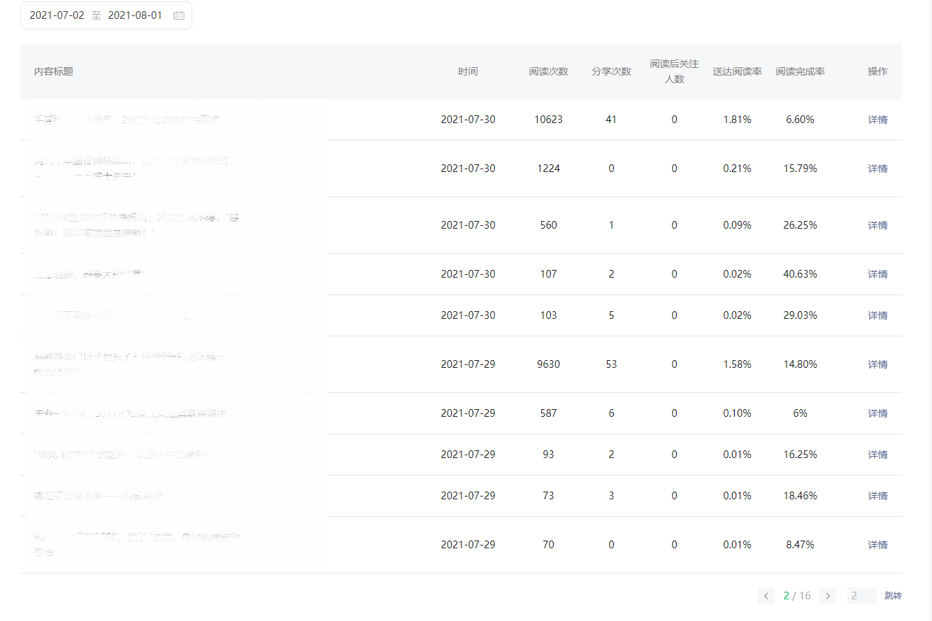This screenshot has width=932, height=621.
Task: Click end date 2021-08-01
Action: [135, 15]
